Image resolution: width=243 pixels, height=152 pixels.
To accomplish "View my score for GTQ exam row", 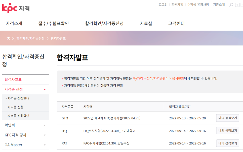I will click(228, 118).
